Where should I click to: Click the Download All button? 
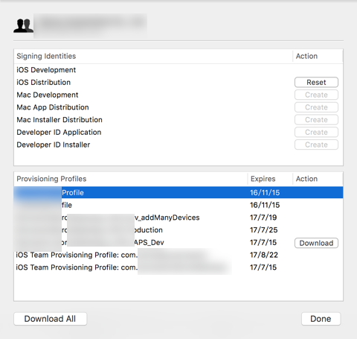pos(50,319)
